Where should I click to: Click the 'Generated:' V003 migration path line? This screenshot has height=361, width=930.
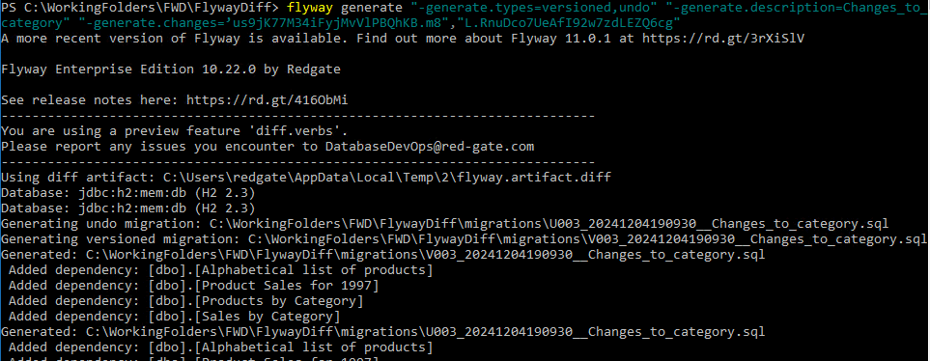click(x=383, y=254)
